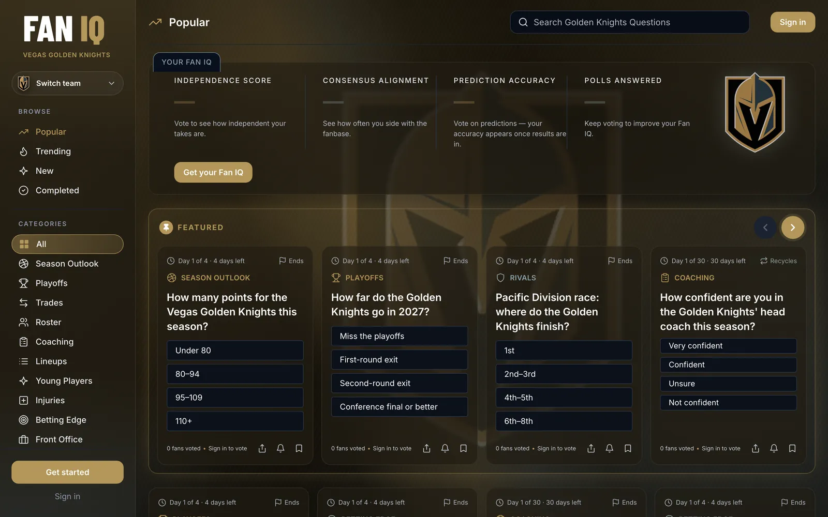Viewport: 828px width, 517px height.
Task: Vote First-round exit
Action: pyautogui.click(x=400, y=360)
